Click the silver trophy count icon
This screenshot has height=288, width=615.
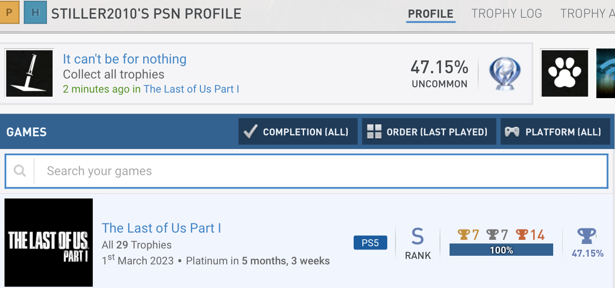(x=492, y=234)
